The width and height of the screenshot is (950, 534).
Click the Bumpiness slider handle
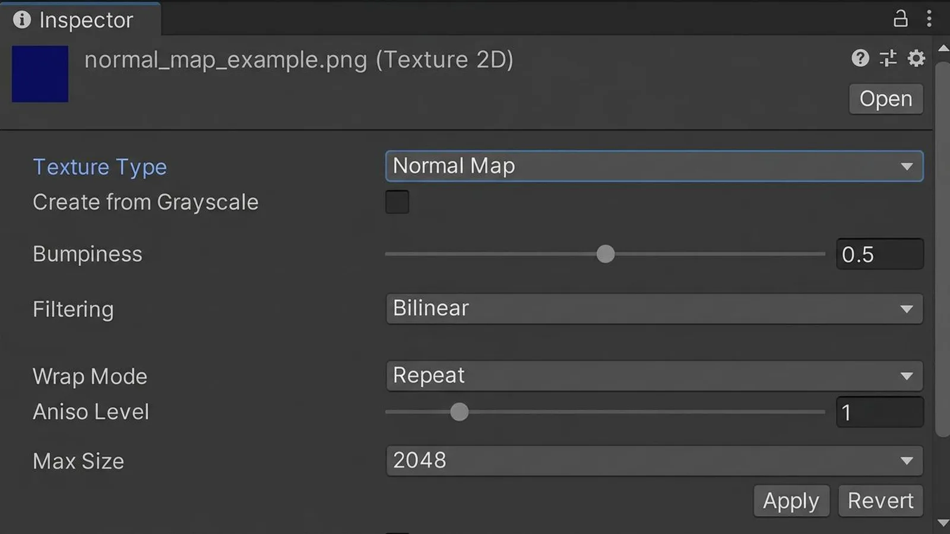click(606, 254)
